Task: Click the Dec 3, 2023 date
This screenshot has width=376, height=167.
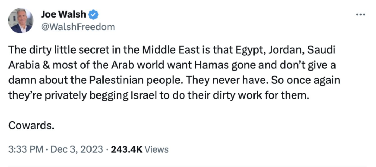Action: point(77,149)
